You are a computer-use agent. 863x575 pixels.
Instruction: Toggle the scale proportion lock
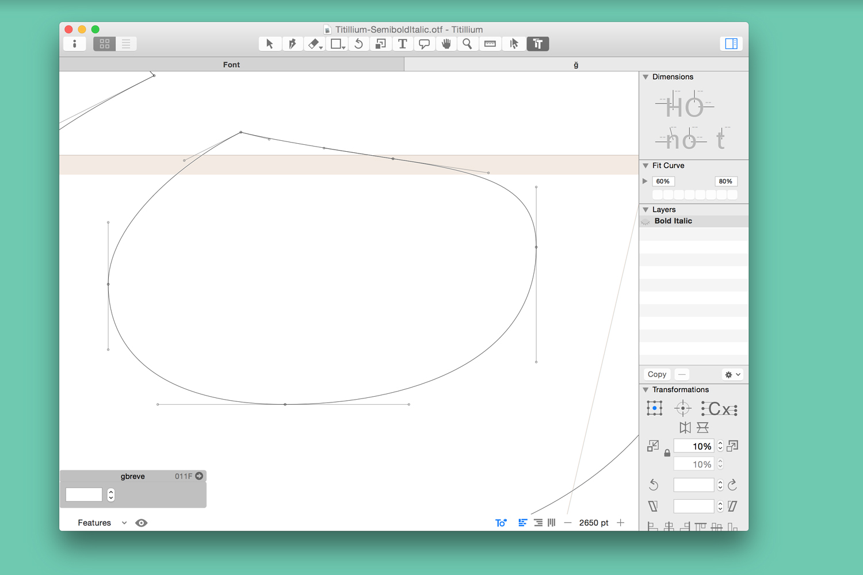[x=667, y=453]
